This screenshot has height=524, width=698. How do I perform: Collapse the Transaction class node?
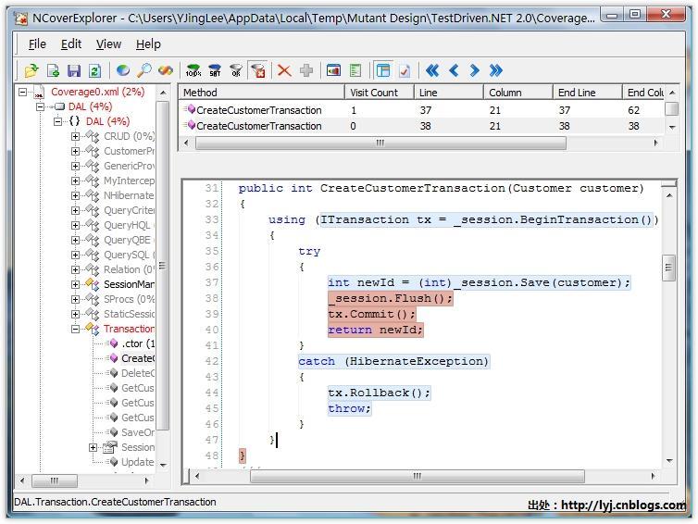76,329
